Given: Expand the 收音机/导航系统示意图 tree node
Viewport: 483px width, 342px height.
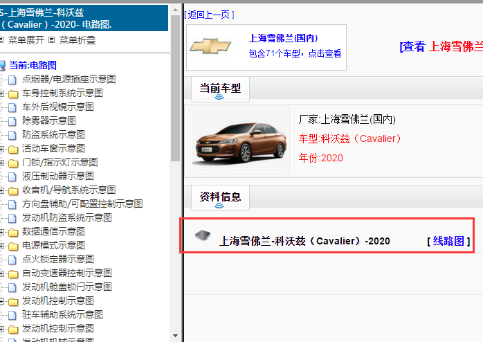Looking at the screenshot, I should pyautogui.click(x=1, y=190).
